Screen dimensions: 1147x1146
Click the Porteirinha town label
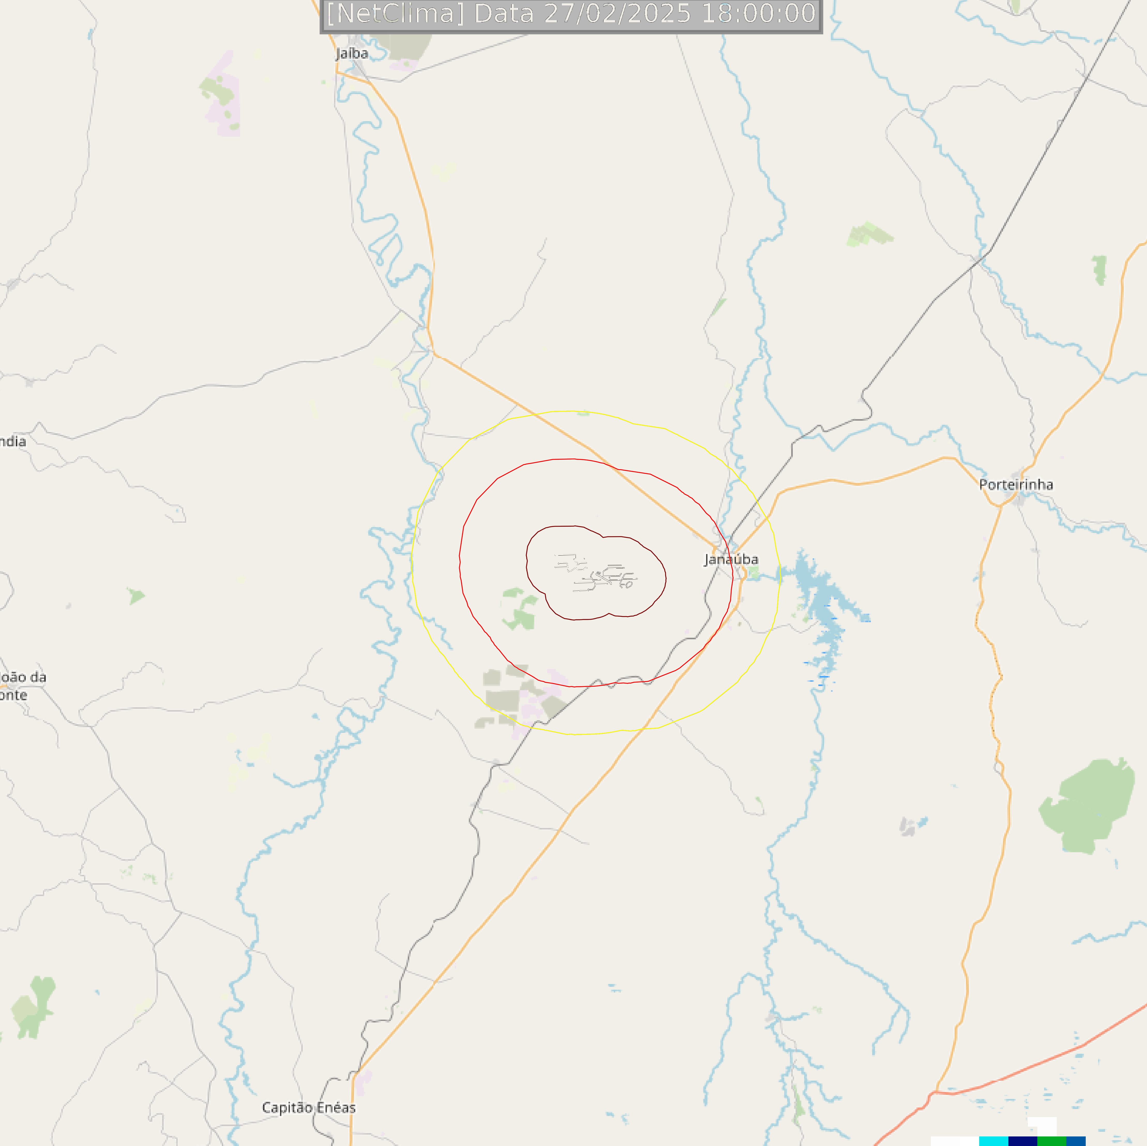tap(1016, 484)
